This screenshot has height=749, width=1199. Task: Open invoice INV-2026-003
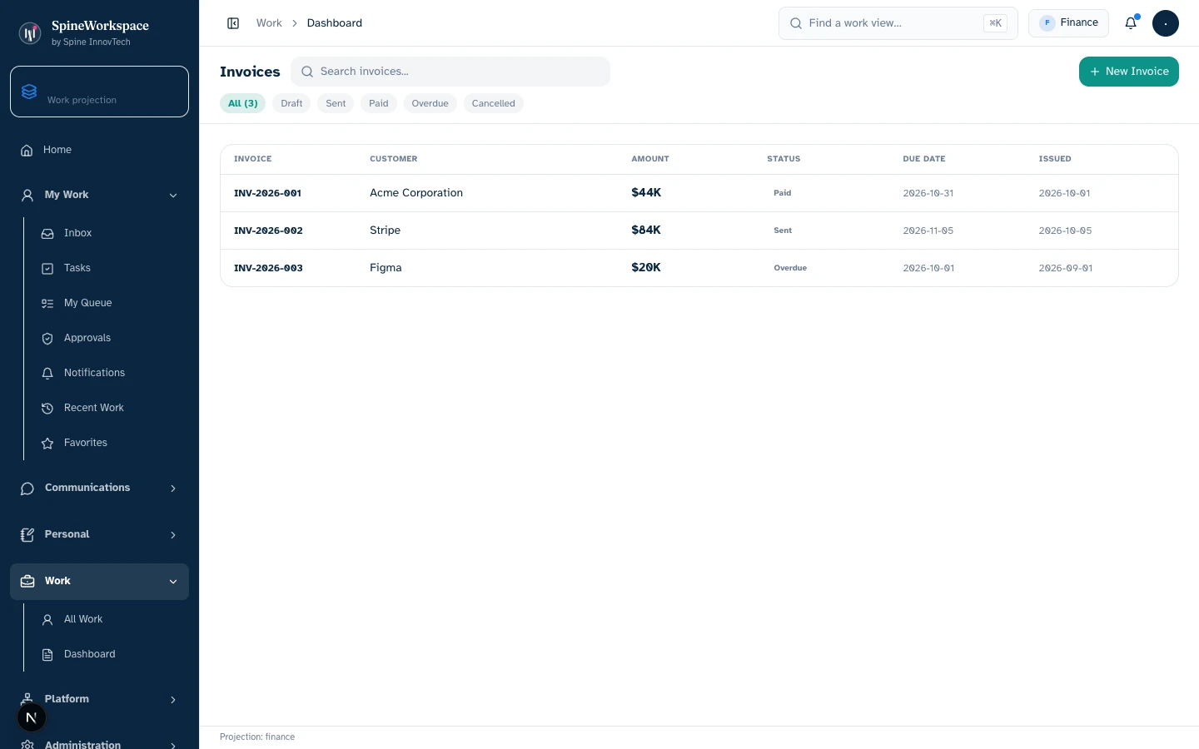point(268,268)
